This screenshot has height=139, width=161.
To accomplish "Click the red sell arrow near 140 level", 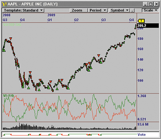I will pyautogui.click(x=99, y=55).
